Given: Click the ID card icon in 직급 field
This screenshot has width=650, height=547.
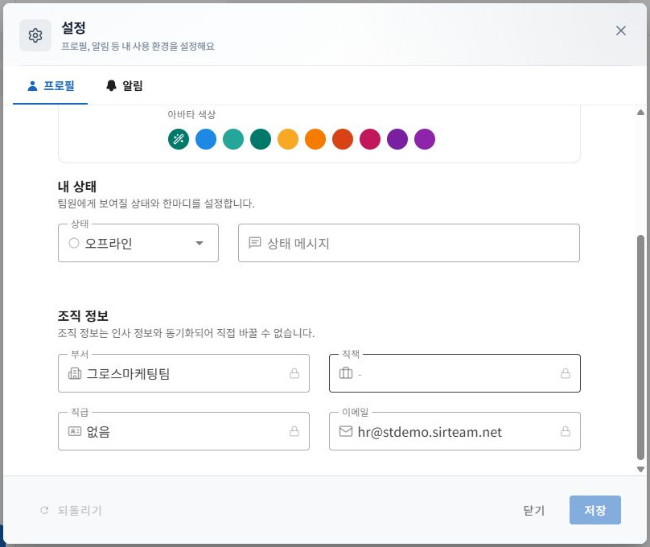Looking at the screenshot, I should tap(75, 431).
